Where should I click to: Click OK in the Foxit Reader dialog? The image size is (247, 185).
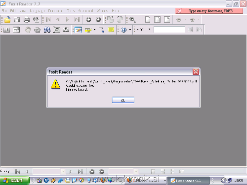pyautogui.click(x=123, y=100)
